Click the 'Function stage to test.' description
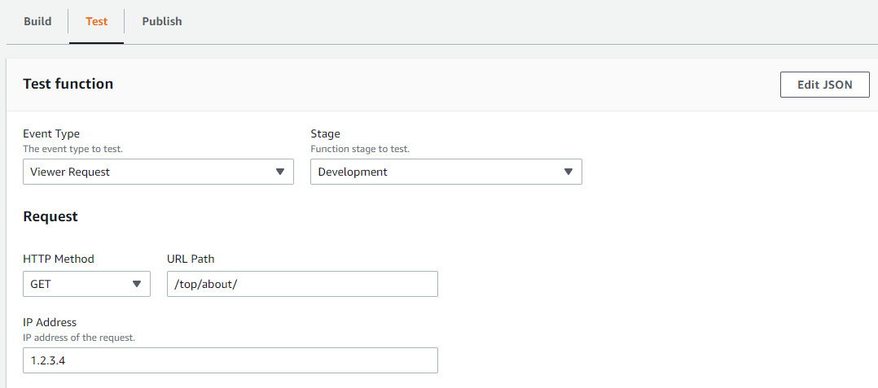The height and width of the screenshot is (388, 878). 360,150
